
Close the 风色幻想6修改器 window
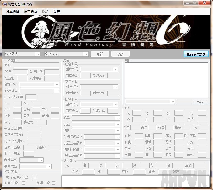click(x=204, y=3)
